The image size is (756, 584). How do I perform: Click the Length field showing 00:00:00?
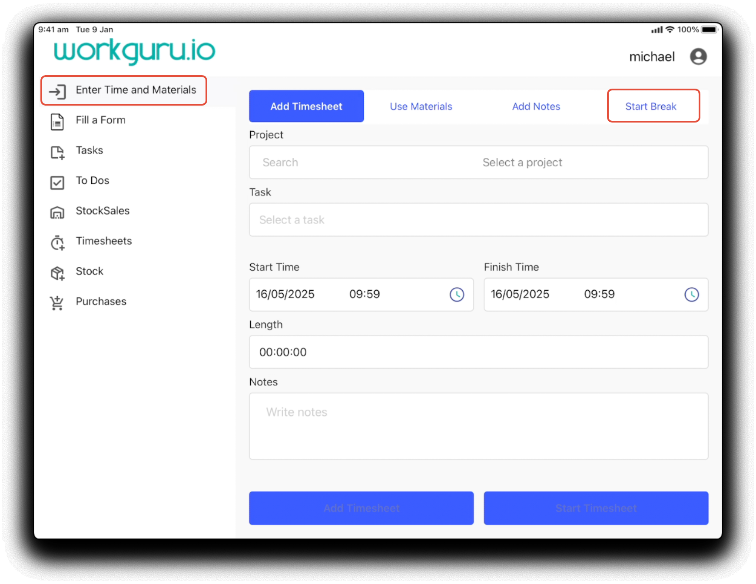[x=478, y=352]
